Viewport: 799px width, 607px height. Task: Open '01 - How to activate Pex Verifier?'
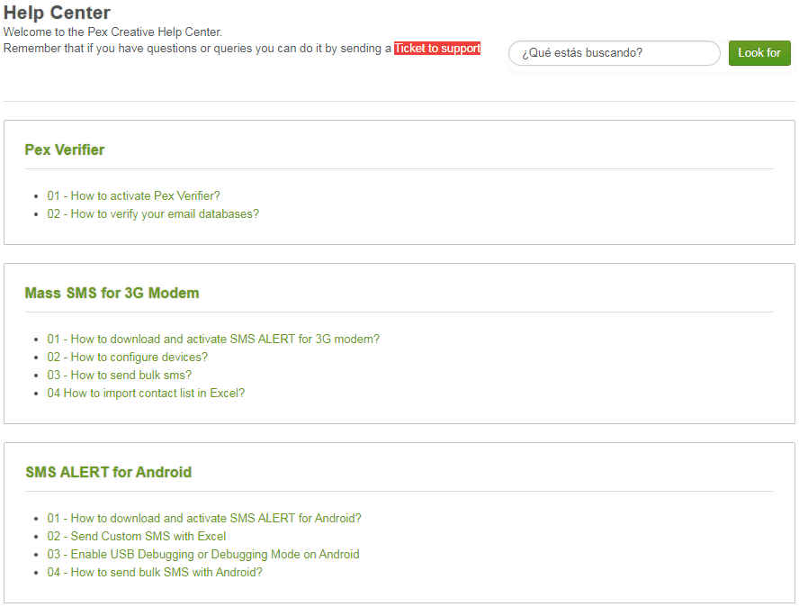(x=133, y=195)
